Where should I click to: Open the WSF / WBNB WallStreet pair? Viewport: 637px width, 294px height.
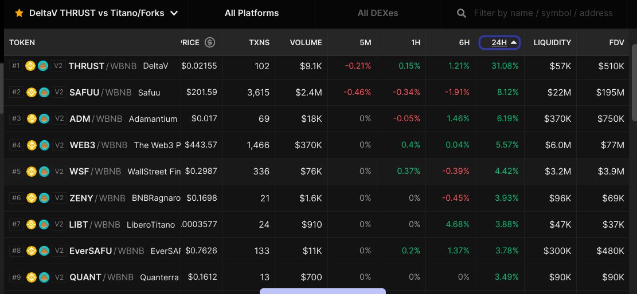[95, 172]
